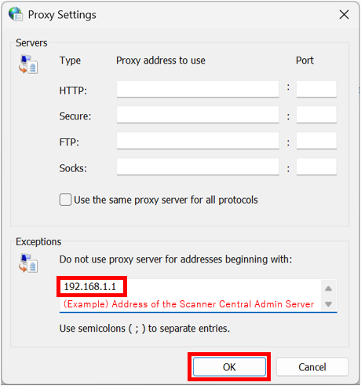Click the 'Use the same proxy server' label
The width and height of the screenshot is (361, 386).
(x=166, y=200)
